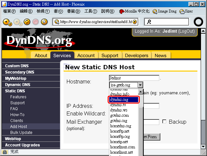Screen dimensions: 207x156
Task: Open the Image Drag bookmark
Action: [x=165, y=12]
